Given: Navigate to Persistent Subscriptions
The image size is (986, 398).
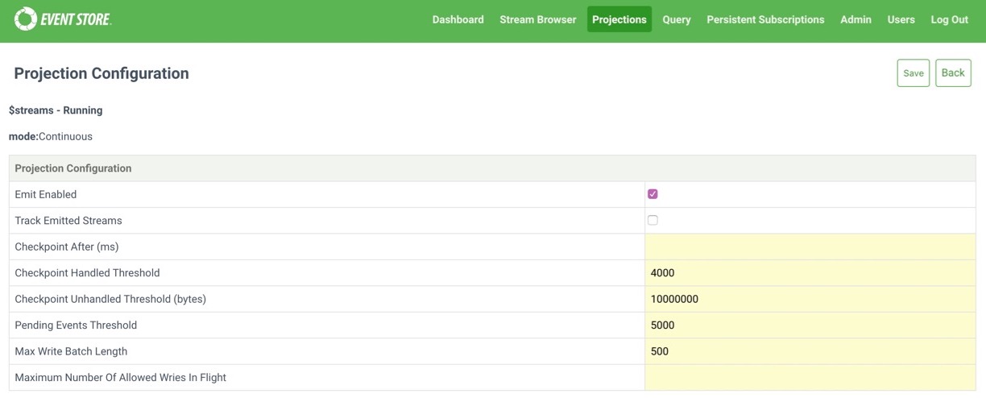Looking at the screenshot, I should coord(765,19).
